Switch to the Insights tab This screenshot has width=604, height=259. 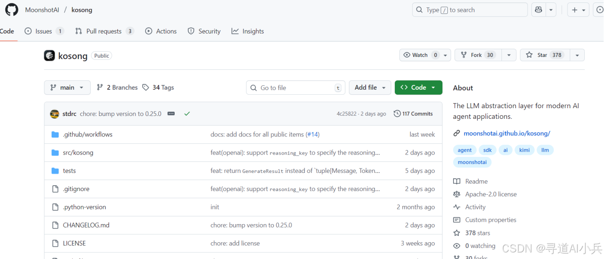tap(247, 31)
